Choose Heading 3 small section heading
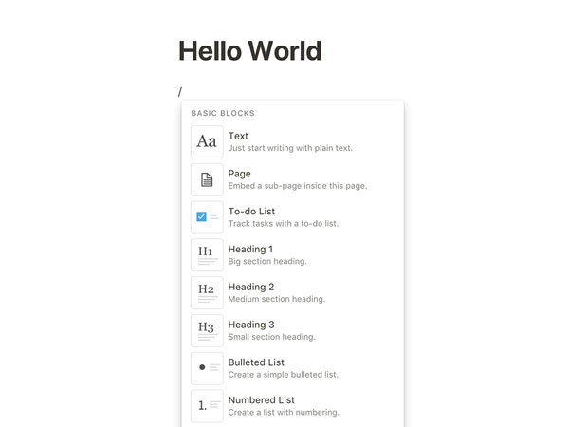569x427 pixels. coord(292,330)
